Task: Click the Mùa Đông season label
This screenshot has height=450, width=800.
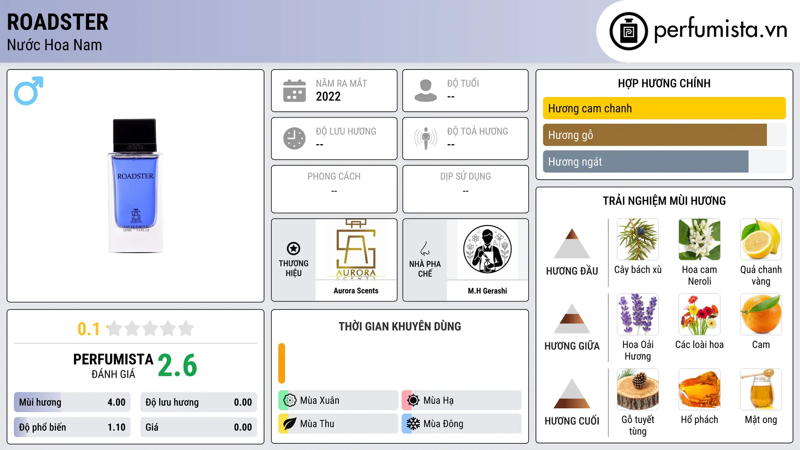Action: 443,424
